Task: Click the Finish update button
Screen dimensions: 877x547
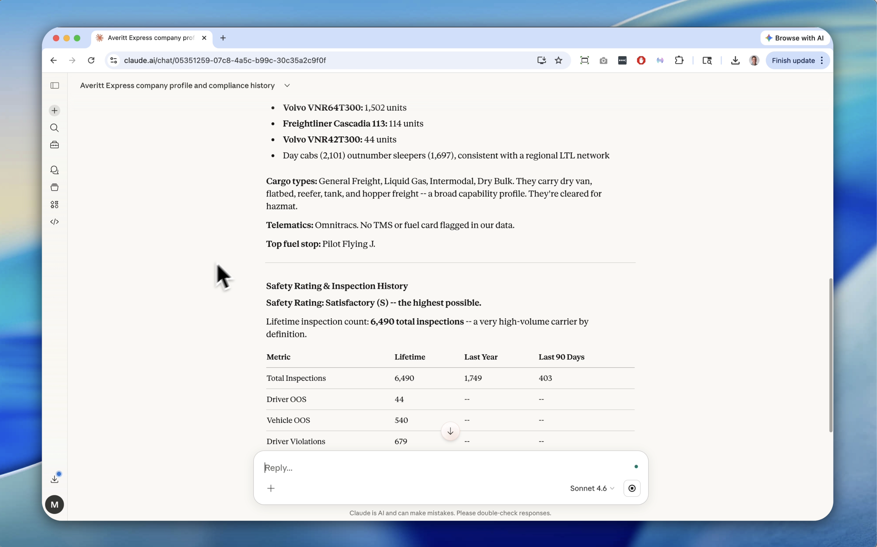Action: click(793, 60)
